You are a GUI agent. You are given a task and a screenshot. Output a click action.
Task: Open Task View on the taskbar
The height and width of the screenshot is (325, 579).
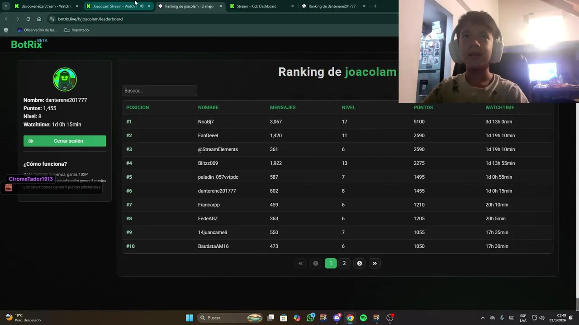click(x=271, y=318)
